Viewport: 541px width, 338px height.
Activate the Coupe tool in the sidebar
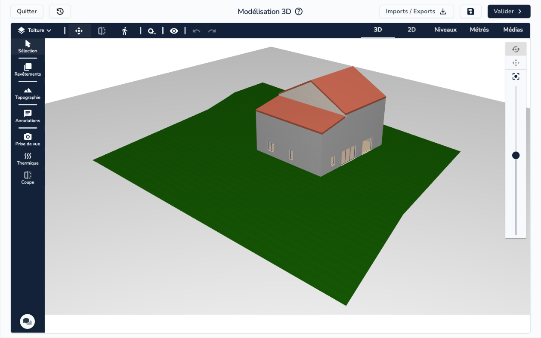coord(28,178)
